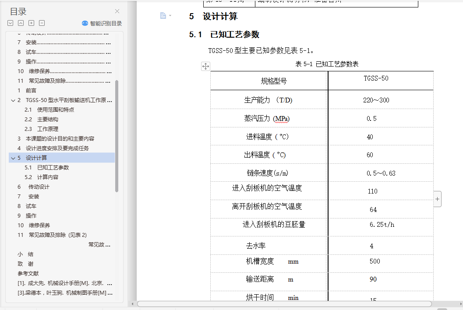Viewport: 463px width, 310px height.
Task: Click the minus-box remove level icon
Action: (42, 23)
